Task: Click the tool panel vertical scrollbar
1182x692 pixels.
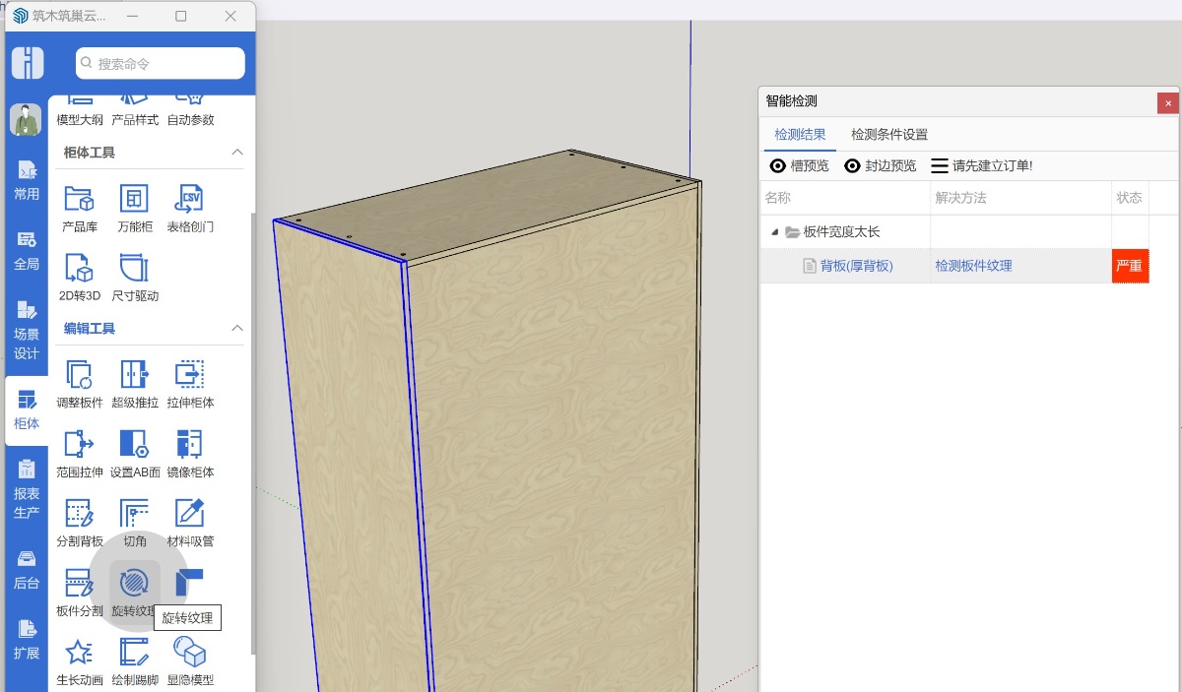Action: (253, 433)
